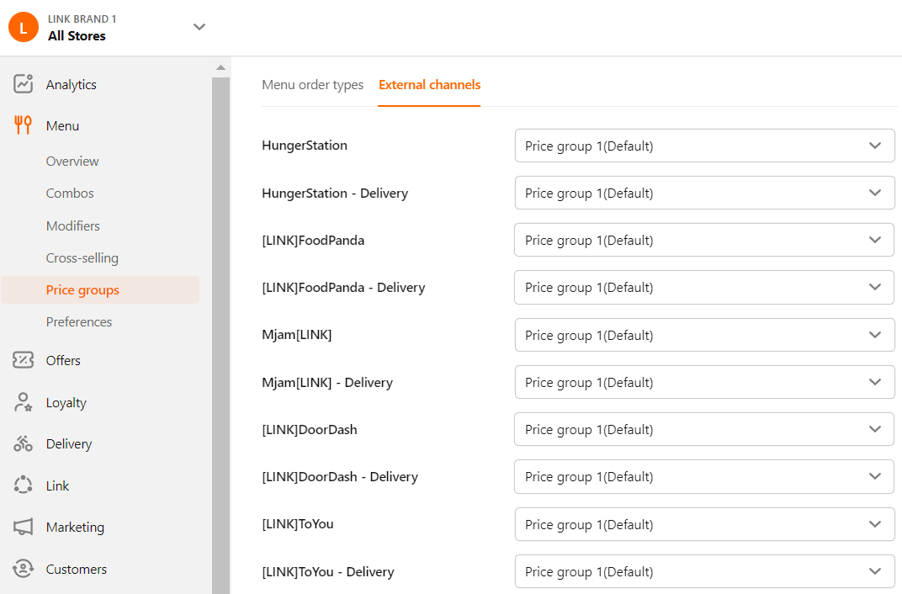The height and width of the screenshot is (594, 902).
Task: Open the Delivery section
Action: (x=69, y=444)
